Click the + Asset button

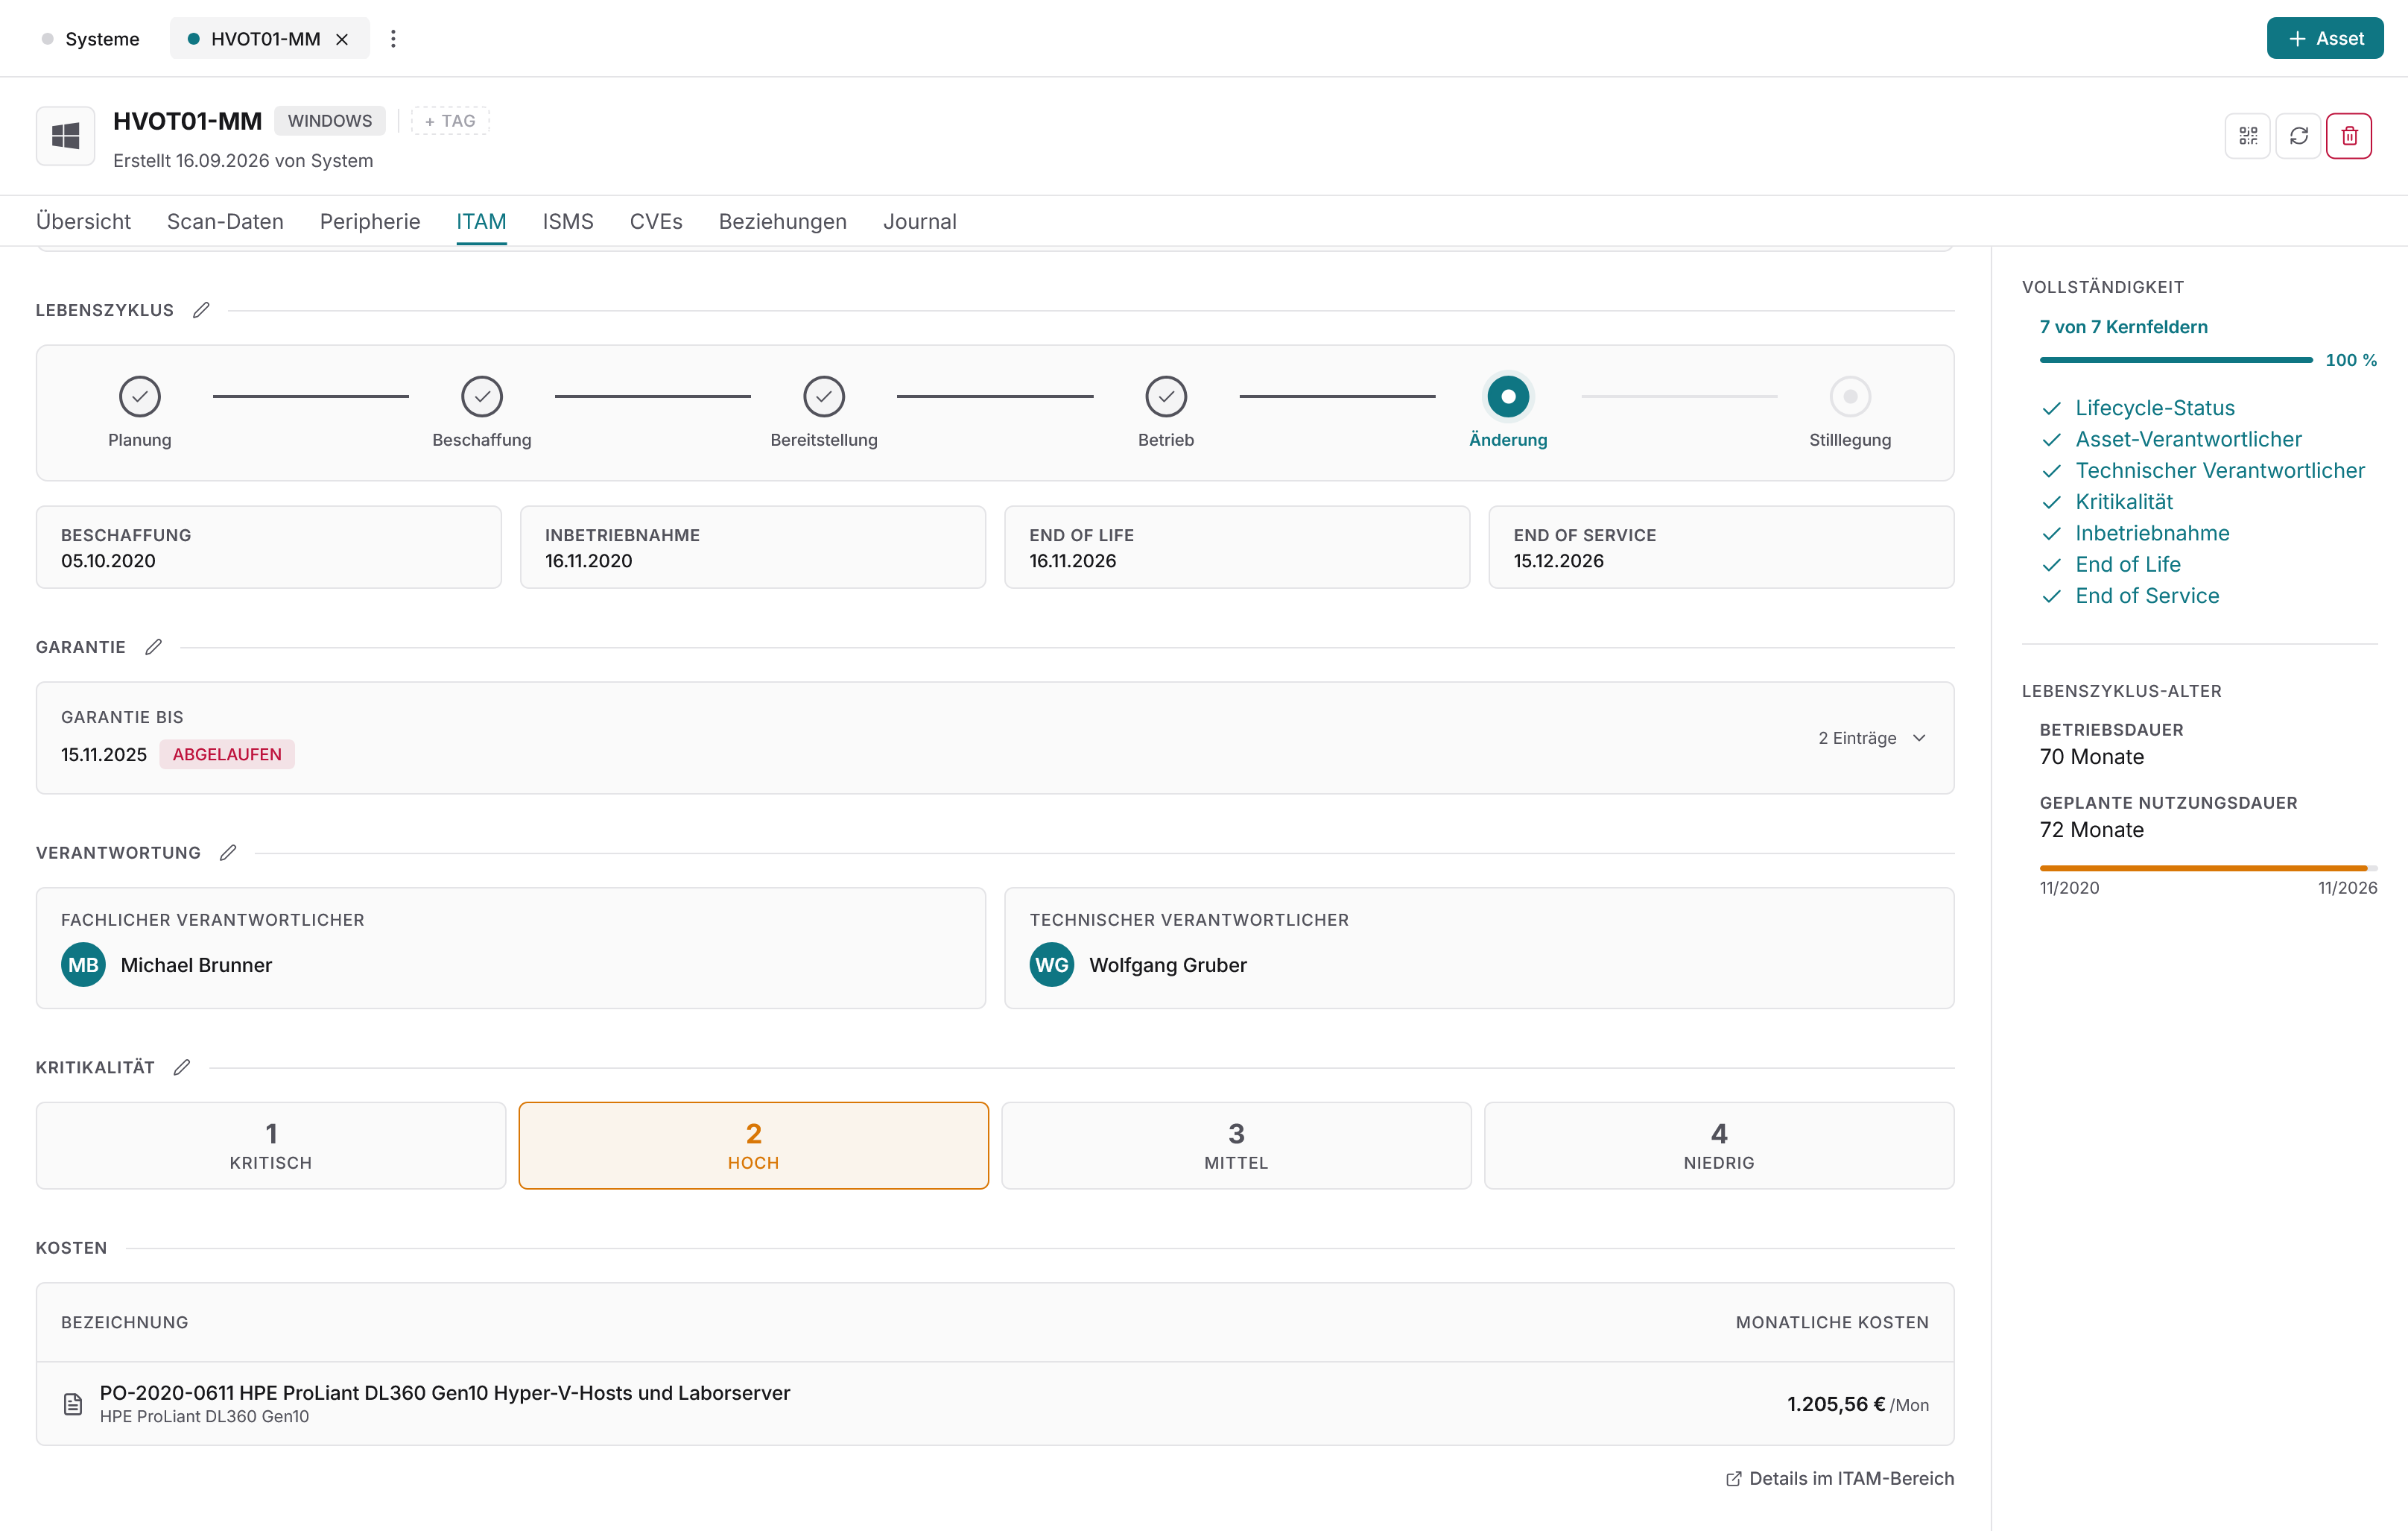coord(2325,38)
